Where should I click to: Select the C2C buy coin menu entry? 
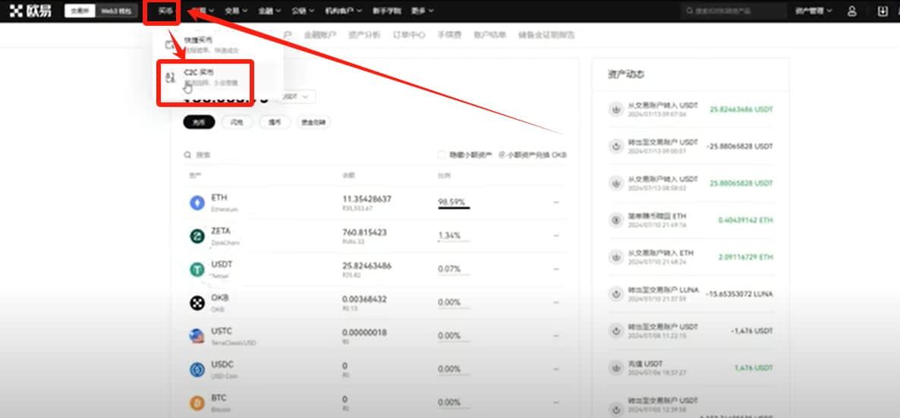(205, 77)
